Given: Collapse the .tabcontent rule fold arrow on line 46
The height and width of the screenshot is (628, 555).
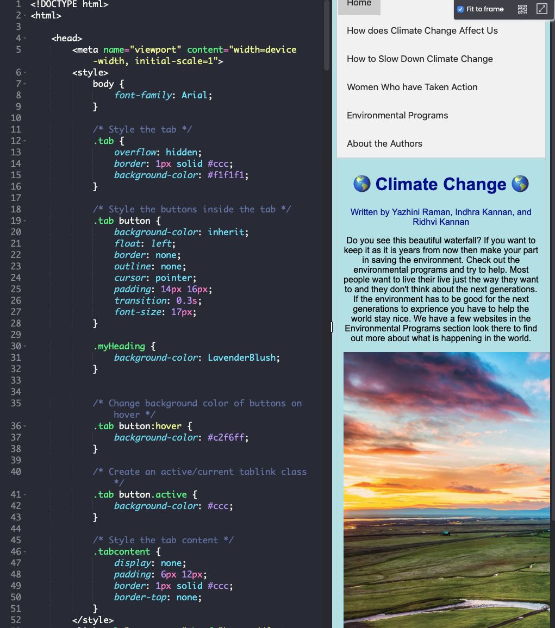Looking at the screenshot, I should (25, 552).
